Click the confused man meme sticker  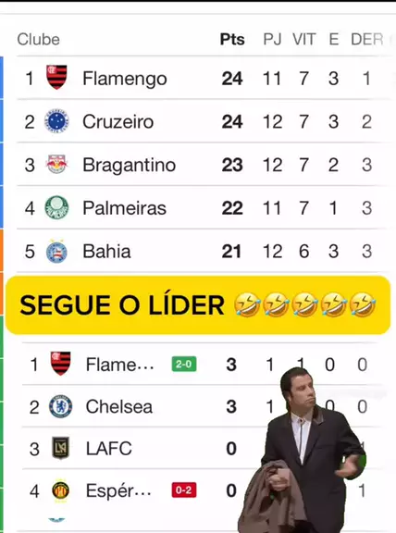[302, 451]
